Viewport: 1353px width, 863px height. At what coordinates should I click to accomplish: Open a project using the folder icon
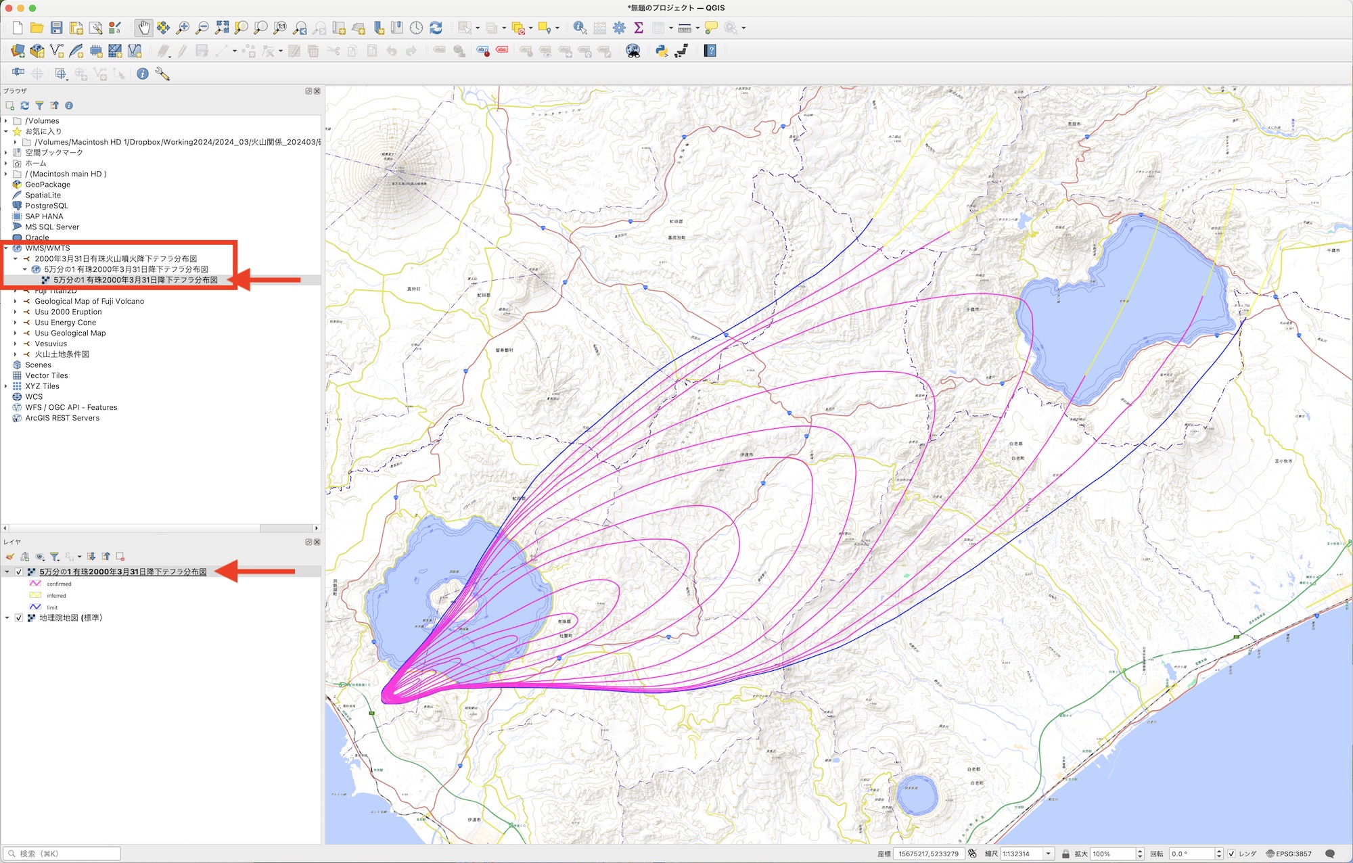coord(37,28)
